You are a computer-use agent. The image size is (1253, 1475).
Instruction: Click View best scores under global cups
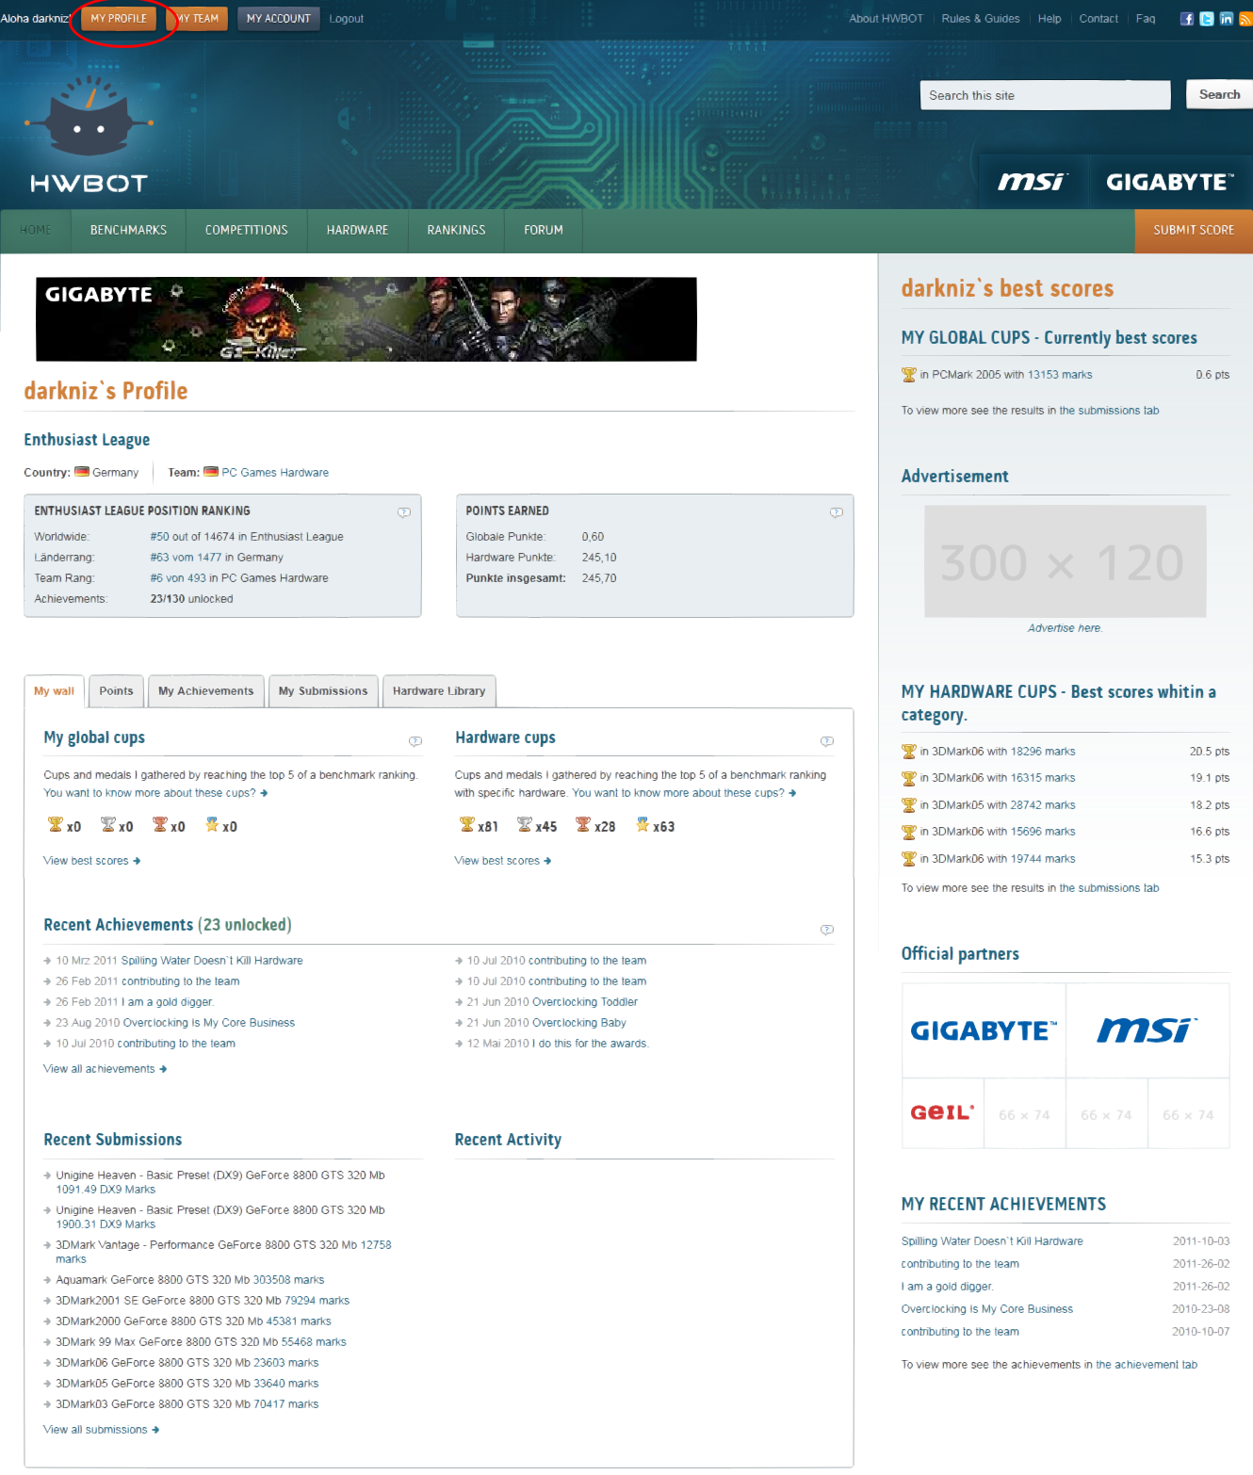pos(91,861)
